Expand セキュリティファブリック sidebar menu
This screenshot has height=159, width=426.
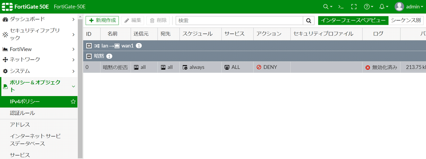tap(73, 34)
